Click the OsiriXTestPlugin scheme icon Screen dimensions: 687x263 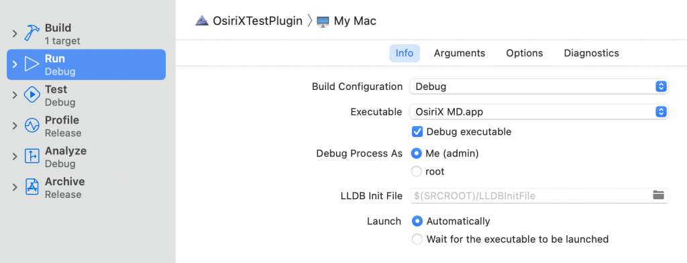(x=202, y=21)
